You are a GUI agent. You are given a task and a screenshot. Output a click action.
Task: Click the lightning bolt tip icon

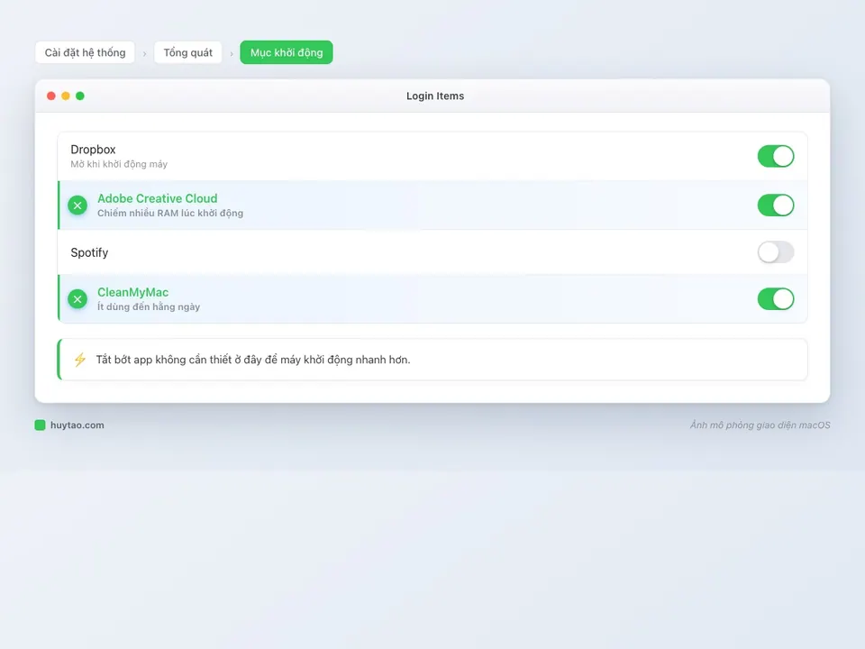[x=80, y=360]
